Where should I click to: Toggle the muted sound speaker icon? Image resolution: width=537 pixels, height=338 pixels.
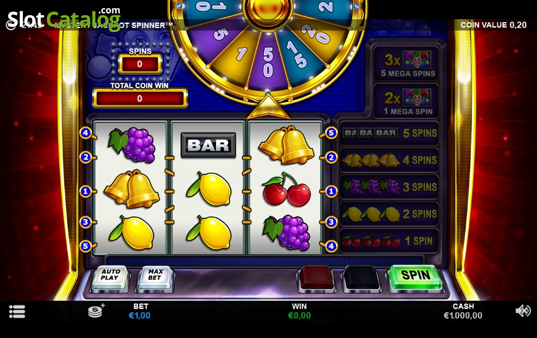click(x=522, y=311)
